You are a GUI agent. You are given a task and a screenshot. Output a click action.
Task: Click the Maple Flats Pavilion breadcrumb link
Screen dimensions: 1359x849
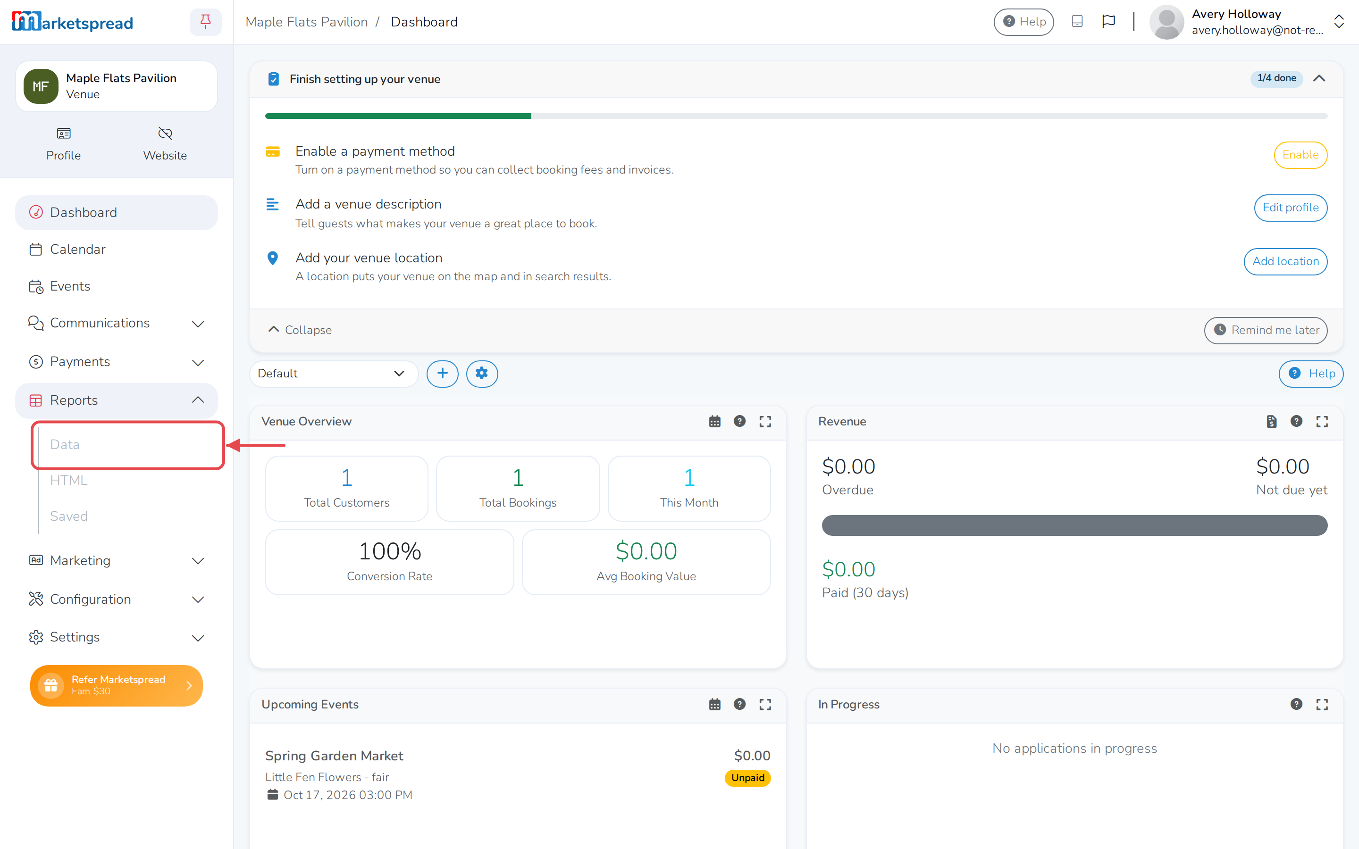(307, 22)
